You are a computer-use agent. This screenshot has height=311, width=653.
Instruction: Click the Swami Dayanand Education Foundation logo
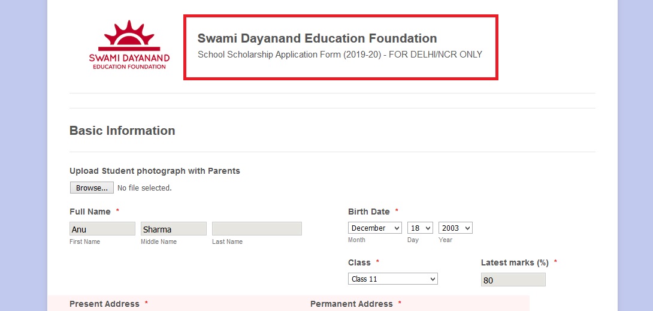[x=129, y=45]
